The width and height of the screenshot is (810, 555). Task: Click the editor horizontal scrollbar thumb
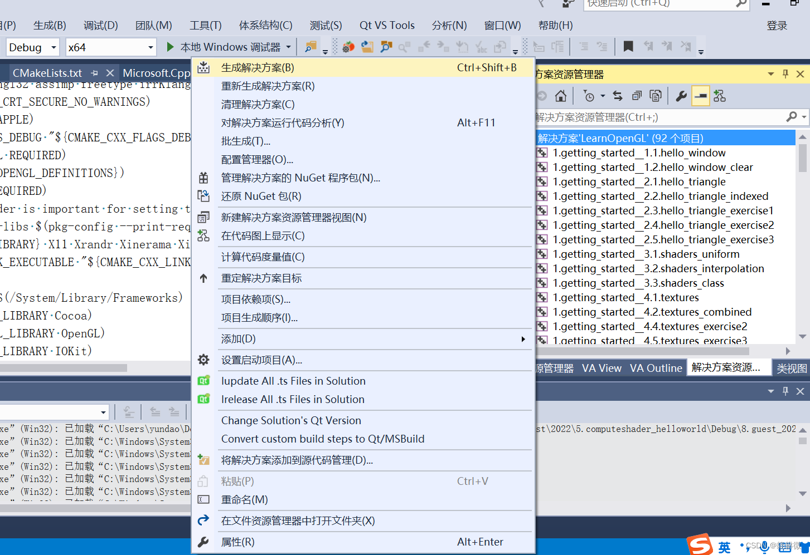point(64,368)
